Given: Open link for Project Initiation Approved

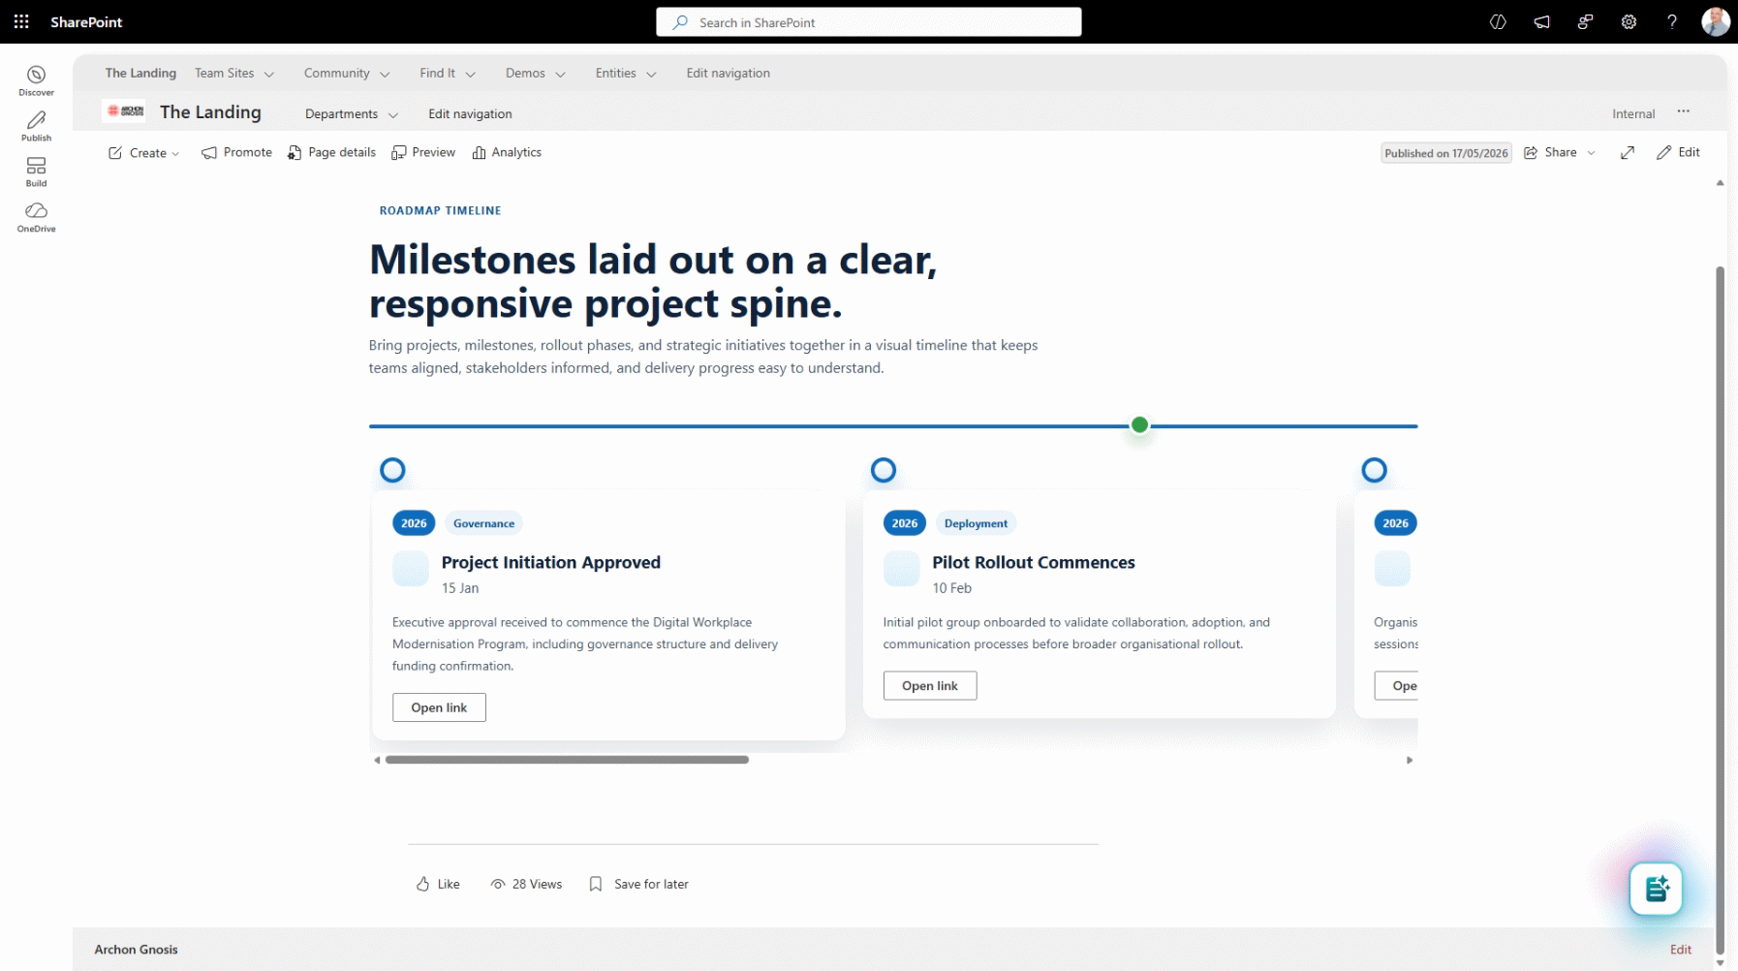Looking at the screenshot, I should point(439,707).
